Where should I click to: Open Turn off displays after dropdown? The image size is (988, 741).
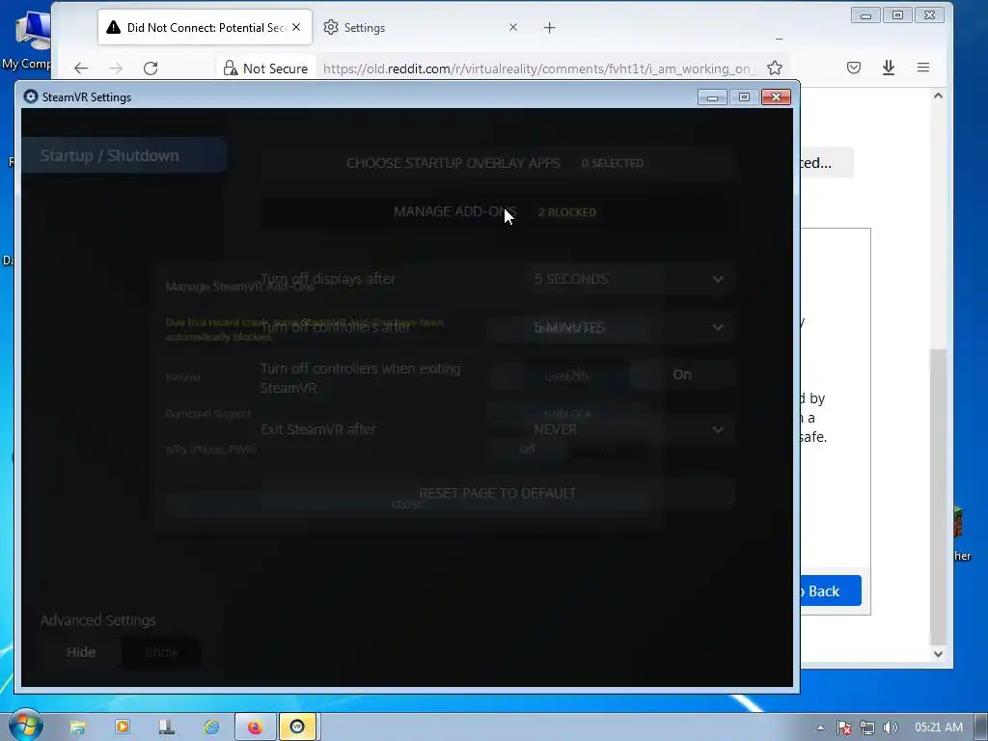pos(629,279)
